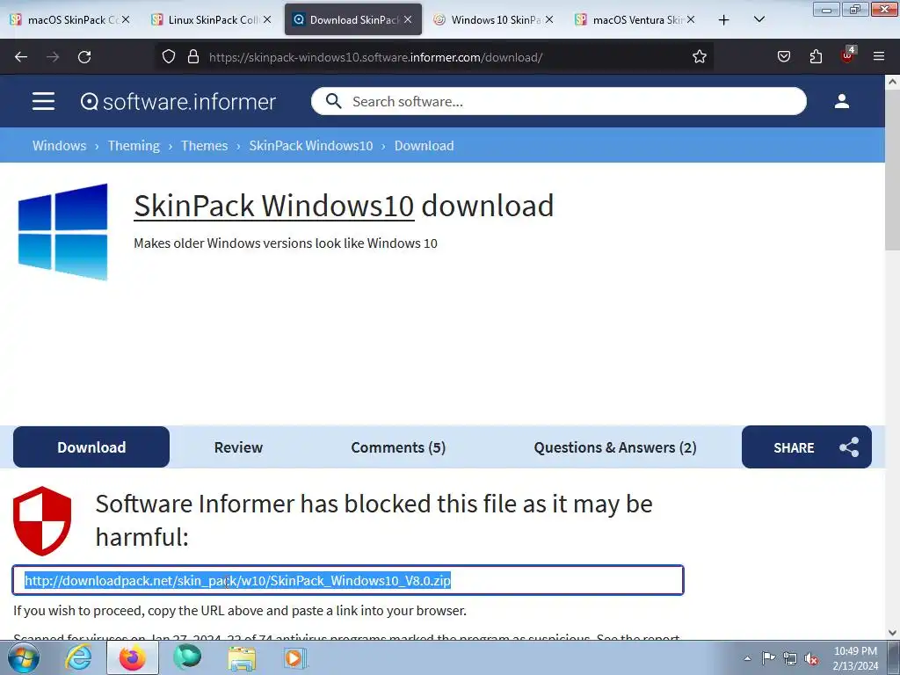Click the Firefox taskbar icon

[133, 657]
